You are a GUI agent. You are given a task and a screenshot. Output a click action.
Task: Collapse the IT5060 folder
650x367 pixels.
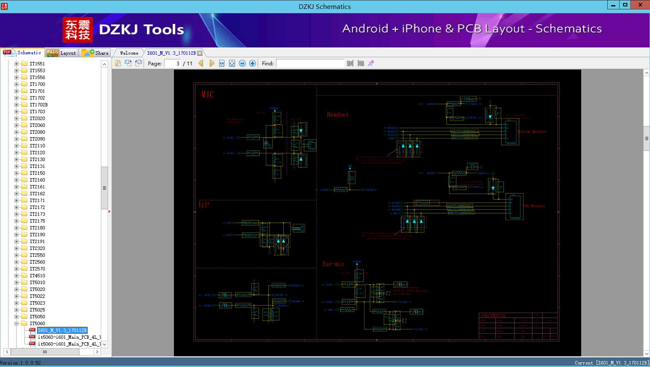pos(17,323)
